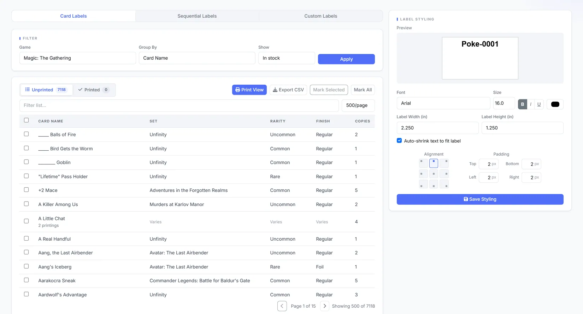Show the Unprinted list tab

click(46, 90)
